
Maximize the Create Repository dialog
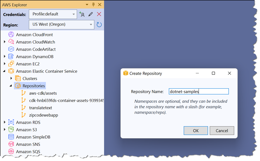click(213, 73)
